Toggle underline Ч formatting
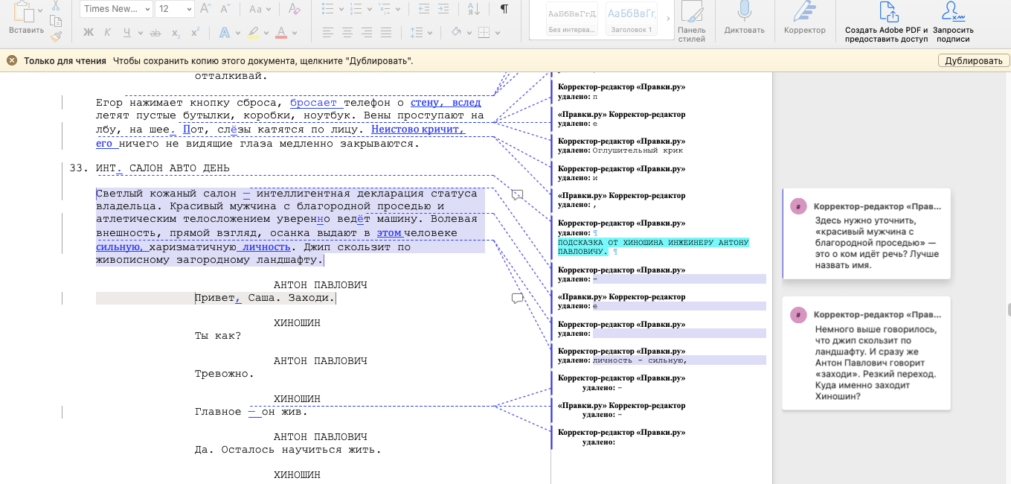 coord(127,32)
